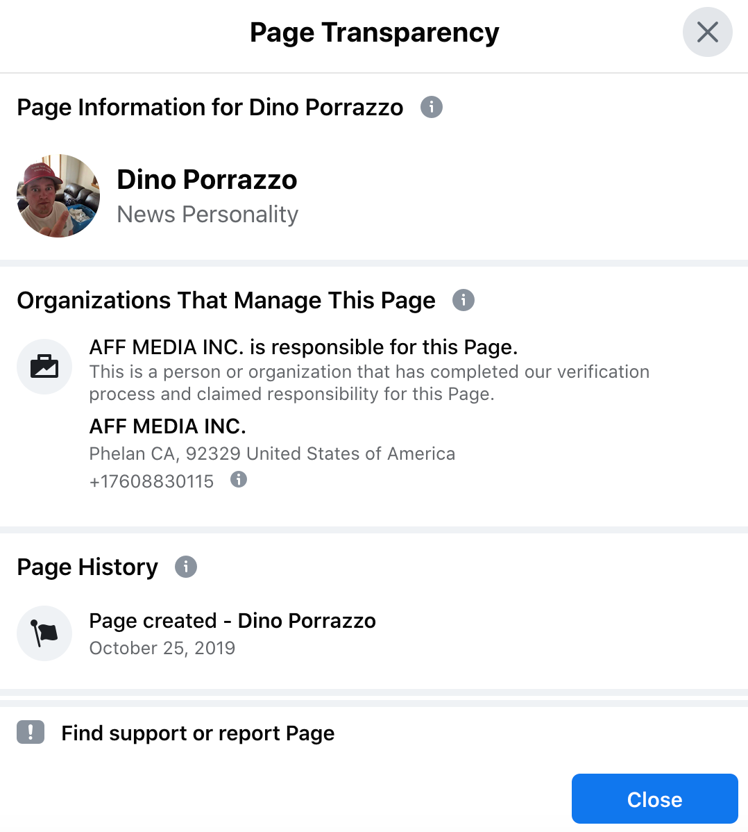
Task: Click the October 25, 2019 creation date
Action: pos(162,647)
